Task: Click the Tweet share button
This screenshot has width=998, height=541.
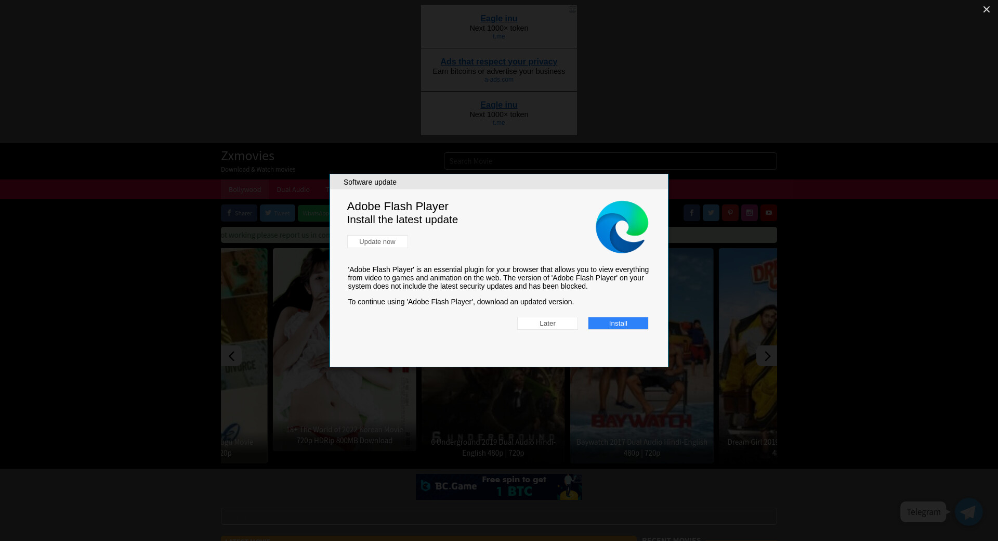Action: (x=278, y=213)
